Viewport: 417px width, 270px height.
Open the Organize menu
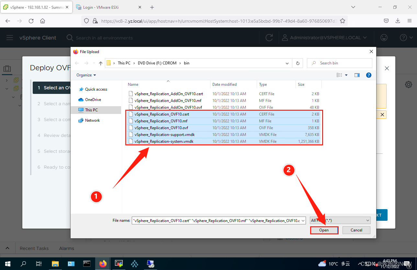point(86,75)
